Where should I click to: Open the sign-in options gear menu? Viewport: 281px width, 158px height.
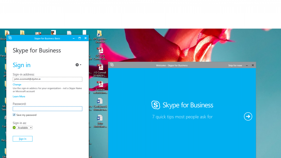[78, 65]
